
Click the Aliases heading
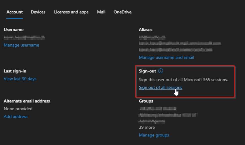[x=145, y=29]
